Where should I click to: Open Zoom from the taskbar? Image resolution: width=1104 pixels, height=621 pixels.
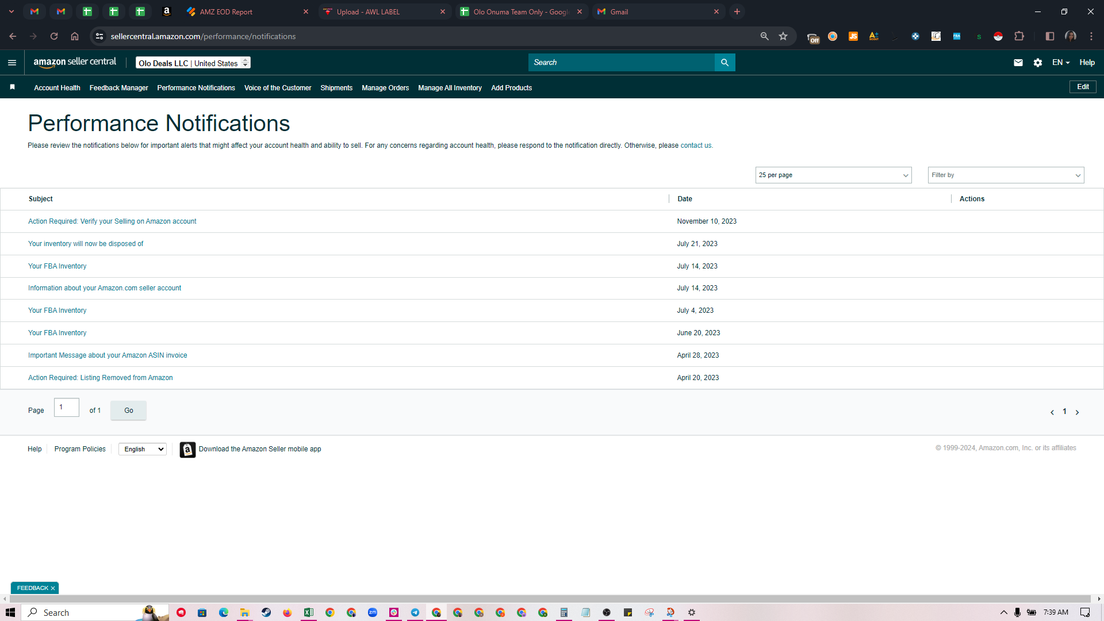373,612
